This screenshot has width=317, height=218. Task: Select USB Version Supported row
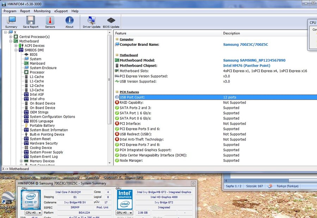tap(215, 81)
